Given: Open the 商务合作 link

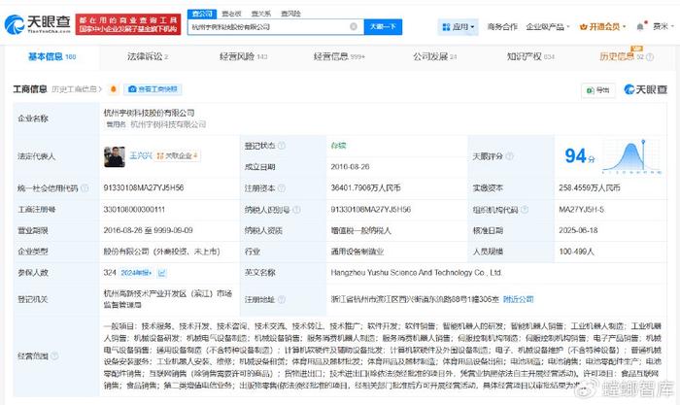Looking at the screenshot, I should pyautogui.click(x=502, y=27).
